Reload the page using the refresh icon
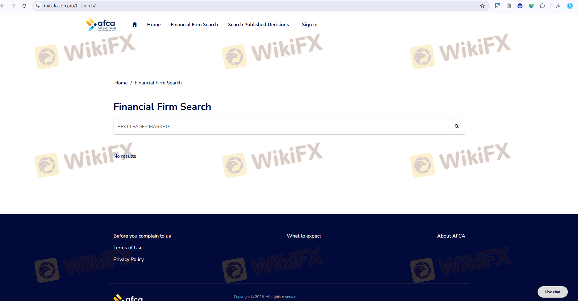The image size is (578, 301). coord(24,6)
